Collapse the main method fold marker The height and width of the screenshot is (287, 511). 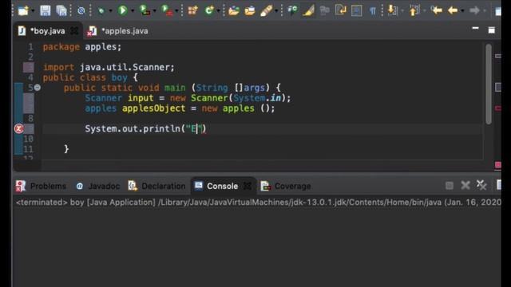coord(38,88)
